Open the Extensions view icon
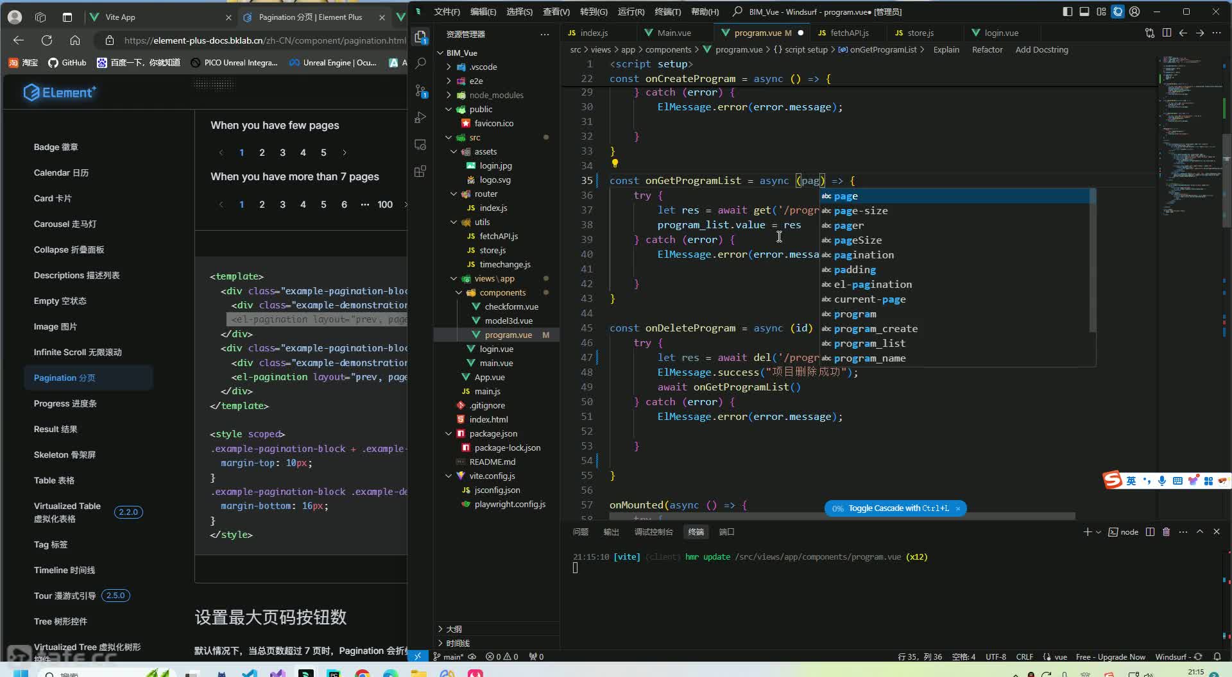 click(420, 171)
